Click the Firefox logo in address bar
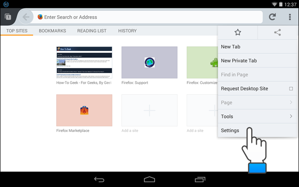Image resolution: width=299 pixels, height=187 pixels. pos(40,17)
